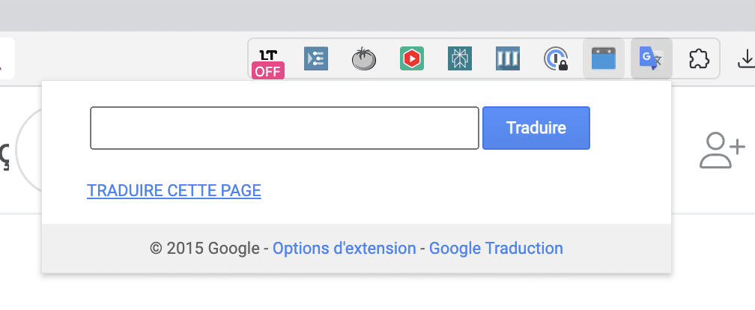This screenshot has height=310, width=755.
Task: Click the blue Traduire button
Action: click(536, 128)
